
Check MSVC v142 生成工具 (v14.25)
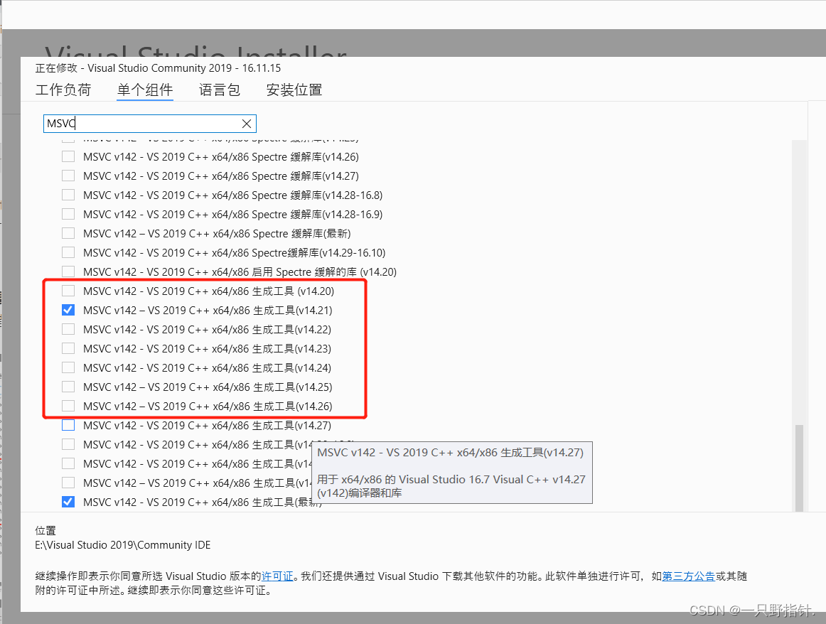(68, 386)
